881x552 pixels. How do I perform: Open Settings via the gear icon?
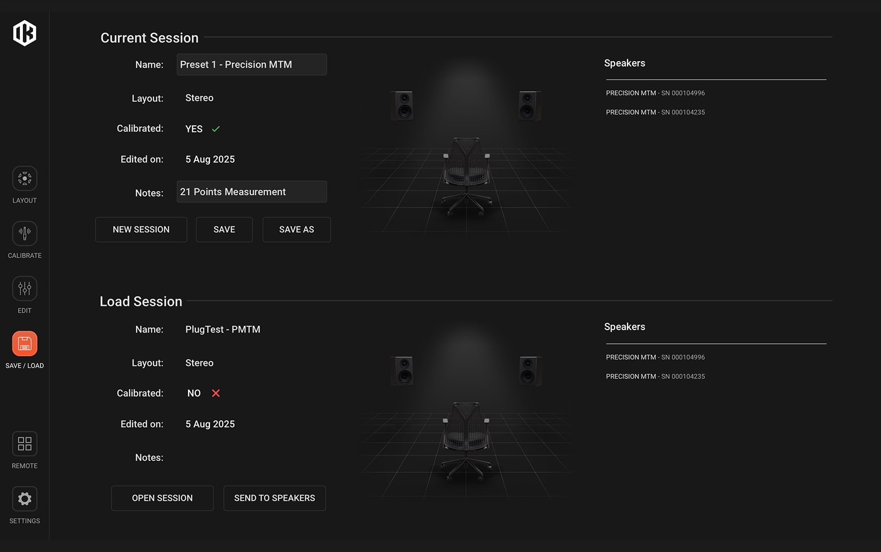pyautogui.click(x=24, y=498)
